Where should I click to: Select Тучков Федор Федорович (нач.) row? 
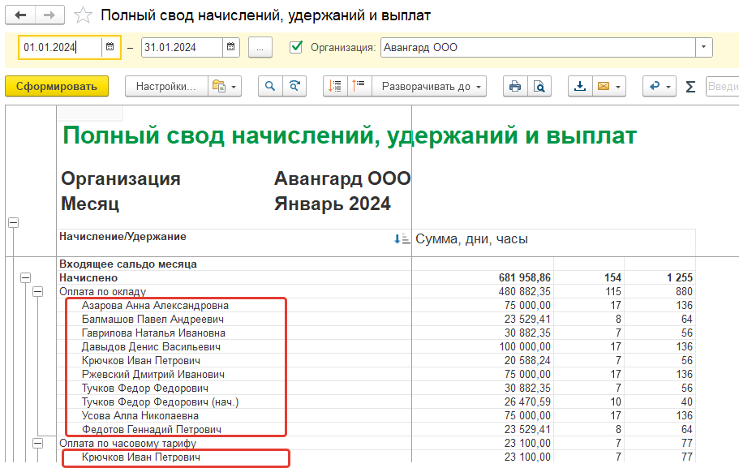161,402
